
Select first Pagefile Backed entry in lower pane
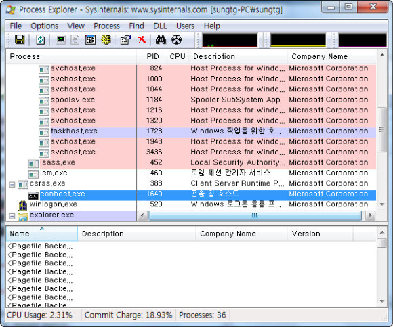[40, 246]
